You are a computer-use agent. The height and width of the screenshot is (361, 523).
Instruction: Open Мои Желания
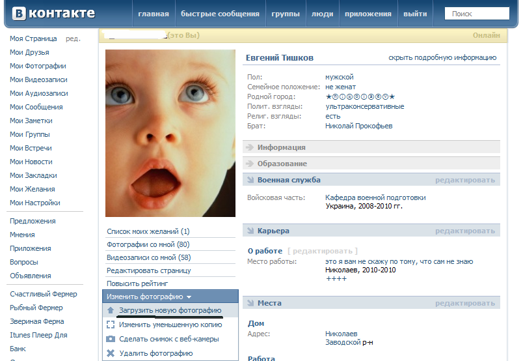click(33, 189)
